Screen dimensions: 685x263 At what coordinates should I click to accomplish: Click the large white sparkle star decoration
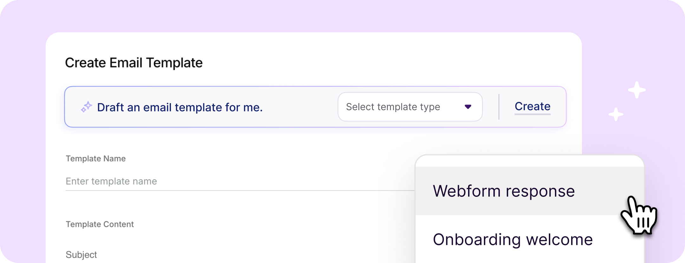click(637, 90)
